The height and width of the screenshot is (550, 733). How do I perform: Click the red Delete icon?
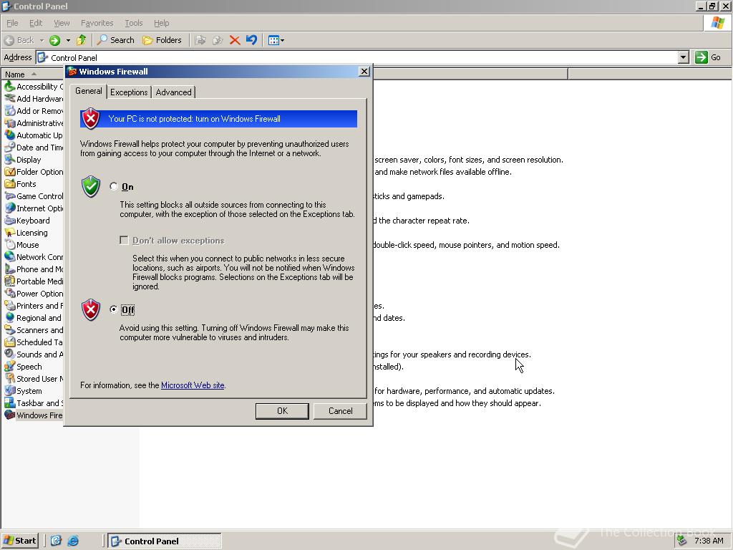pyautogui.click(x=235, y=40)
